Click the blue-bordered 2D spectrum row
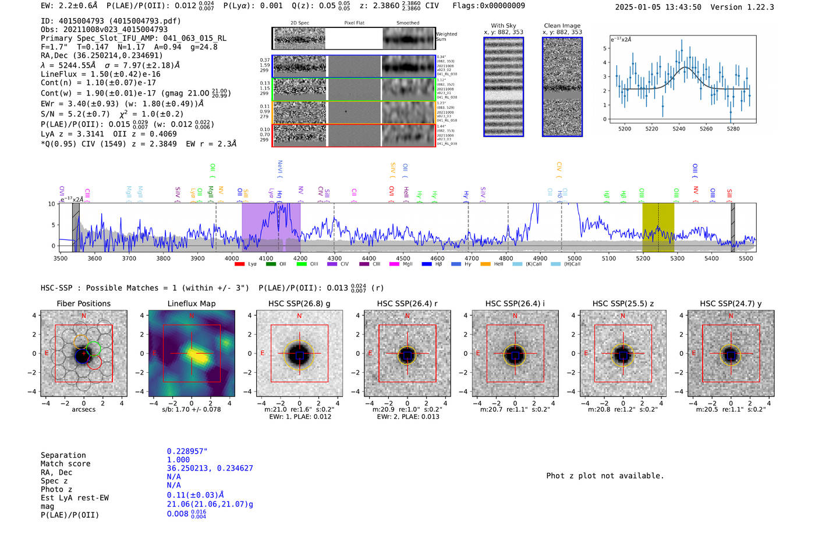Screen dimensions: 815x555 [354, 66]
